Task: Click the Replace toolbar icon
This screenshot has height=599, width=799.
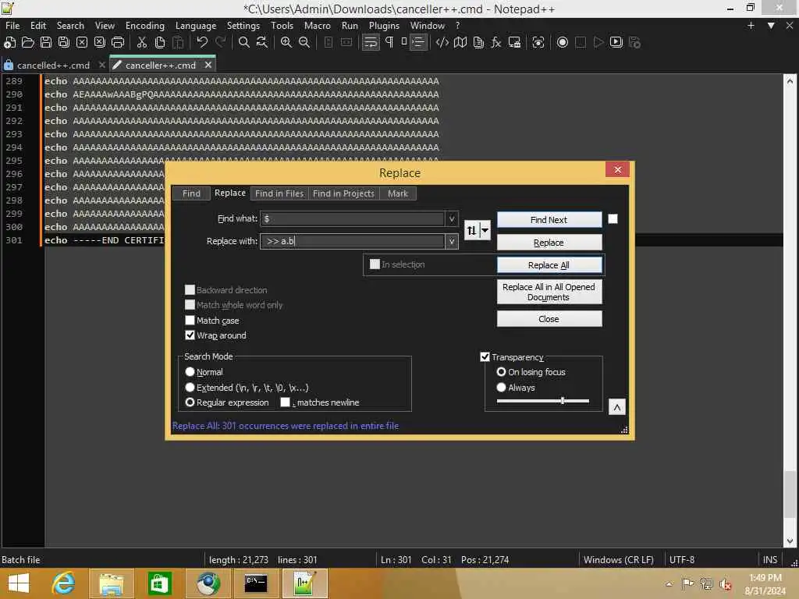Action: point(262,42)
